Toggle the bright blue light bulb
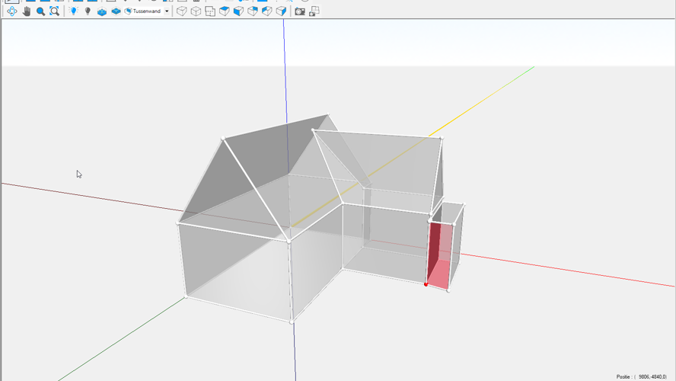Screen dimensions: 676x381 [x=73, y=11]
